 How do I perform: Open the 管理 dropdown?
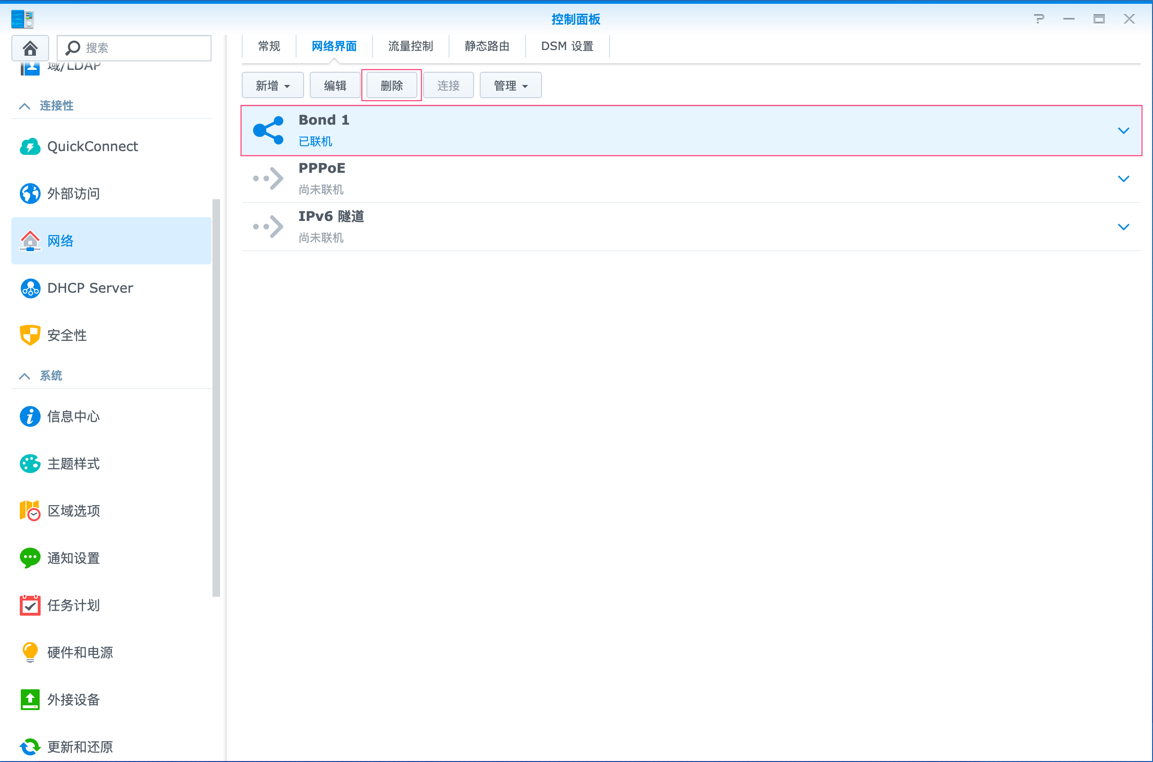tap(511, 85)
